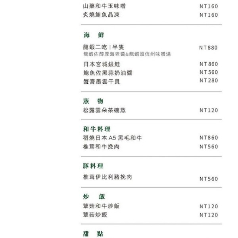Click the 炒飯 section heading
The image size is (238, 238).
point(94,196)
